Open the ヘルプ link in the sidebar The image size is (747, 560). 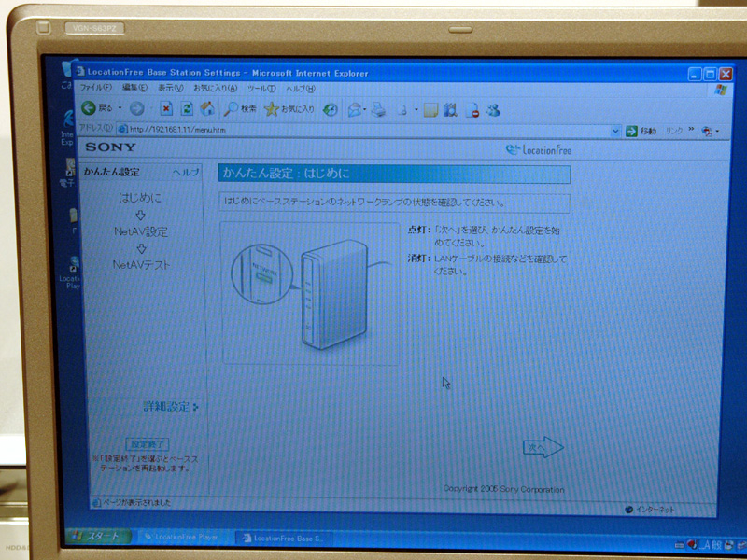[186, 173]
